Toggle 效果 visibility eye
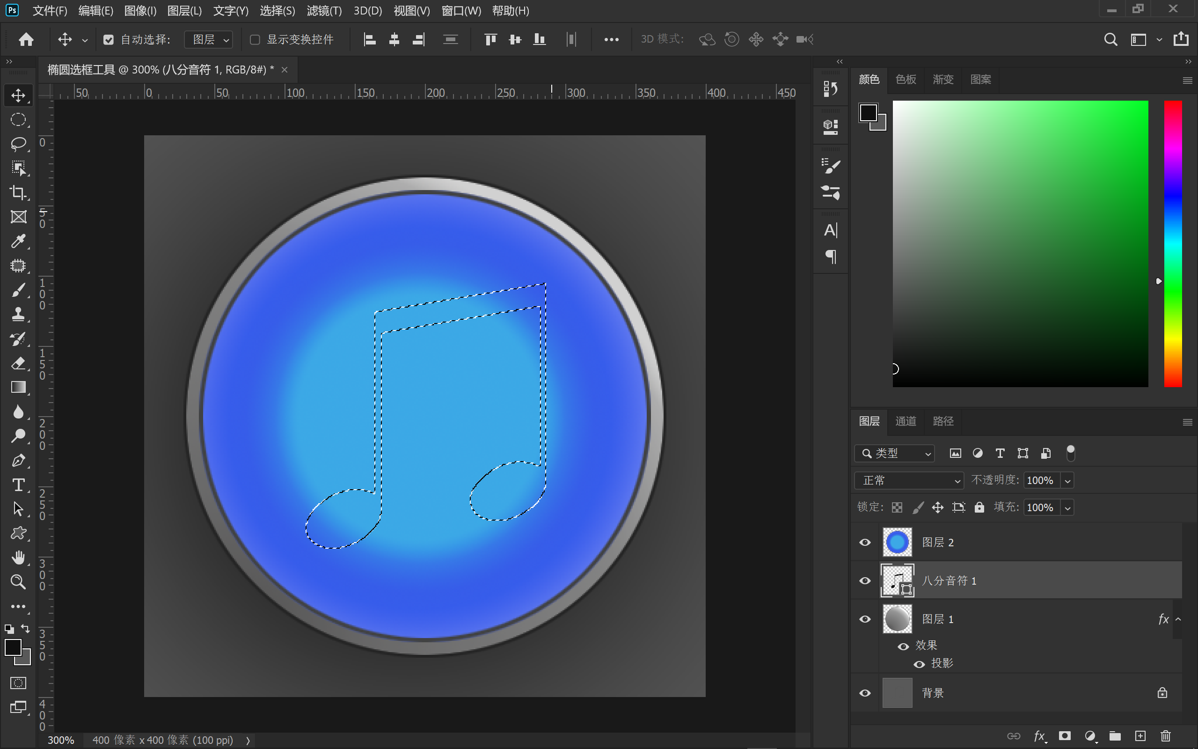The width and height of the screenshot is (1198, 749). click(x=904, y=646)
